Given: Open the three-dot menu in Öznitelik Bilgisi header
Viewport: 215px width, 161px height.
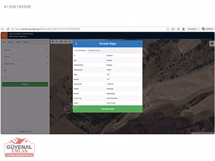Looking at the screenshot, I should [76, 44].
